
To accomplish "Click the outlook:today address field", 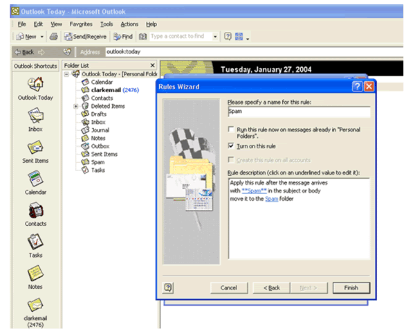I will pos(254,52).
